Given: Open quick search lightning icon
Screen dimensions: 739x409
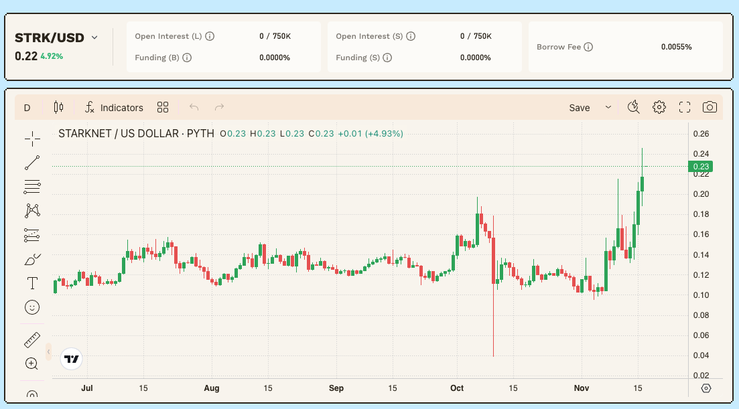Looking at the screenshot, I should (x=633, y=107).
